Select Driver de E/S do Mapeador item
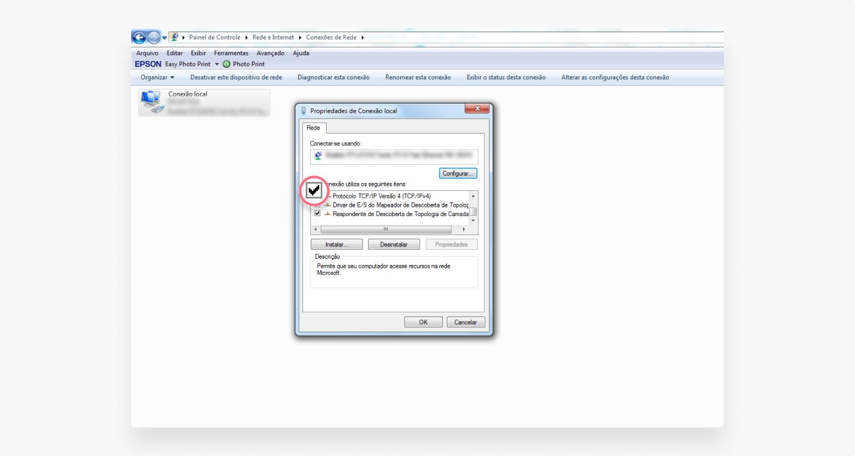Viewport: 855px width, 456px height. point(400,205)
